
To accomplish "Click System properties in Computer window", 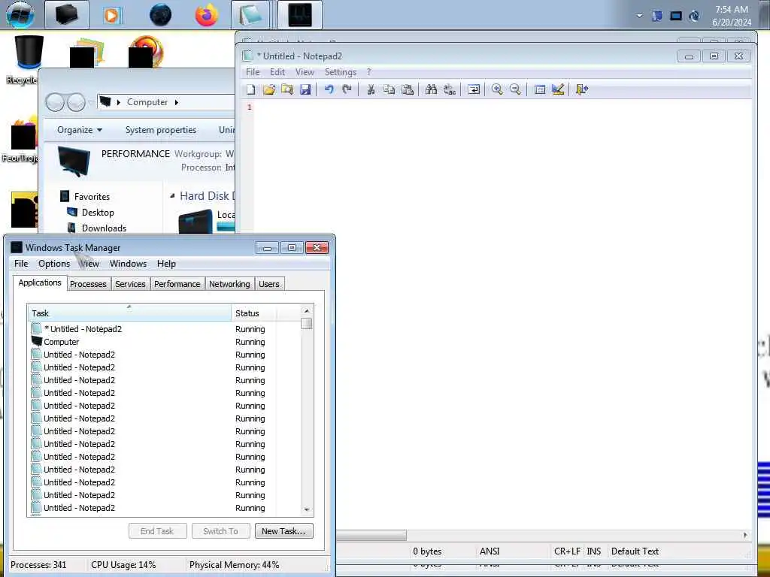I will (x=161, y=130).
